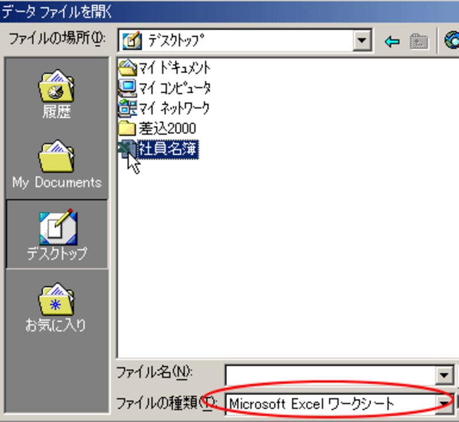Click the ファイルの場所 label

coord(57,38)
